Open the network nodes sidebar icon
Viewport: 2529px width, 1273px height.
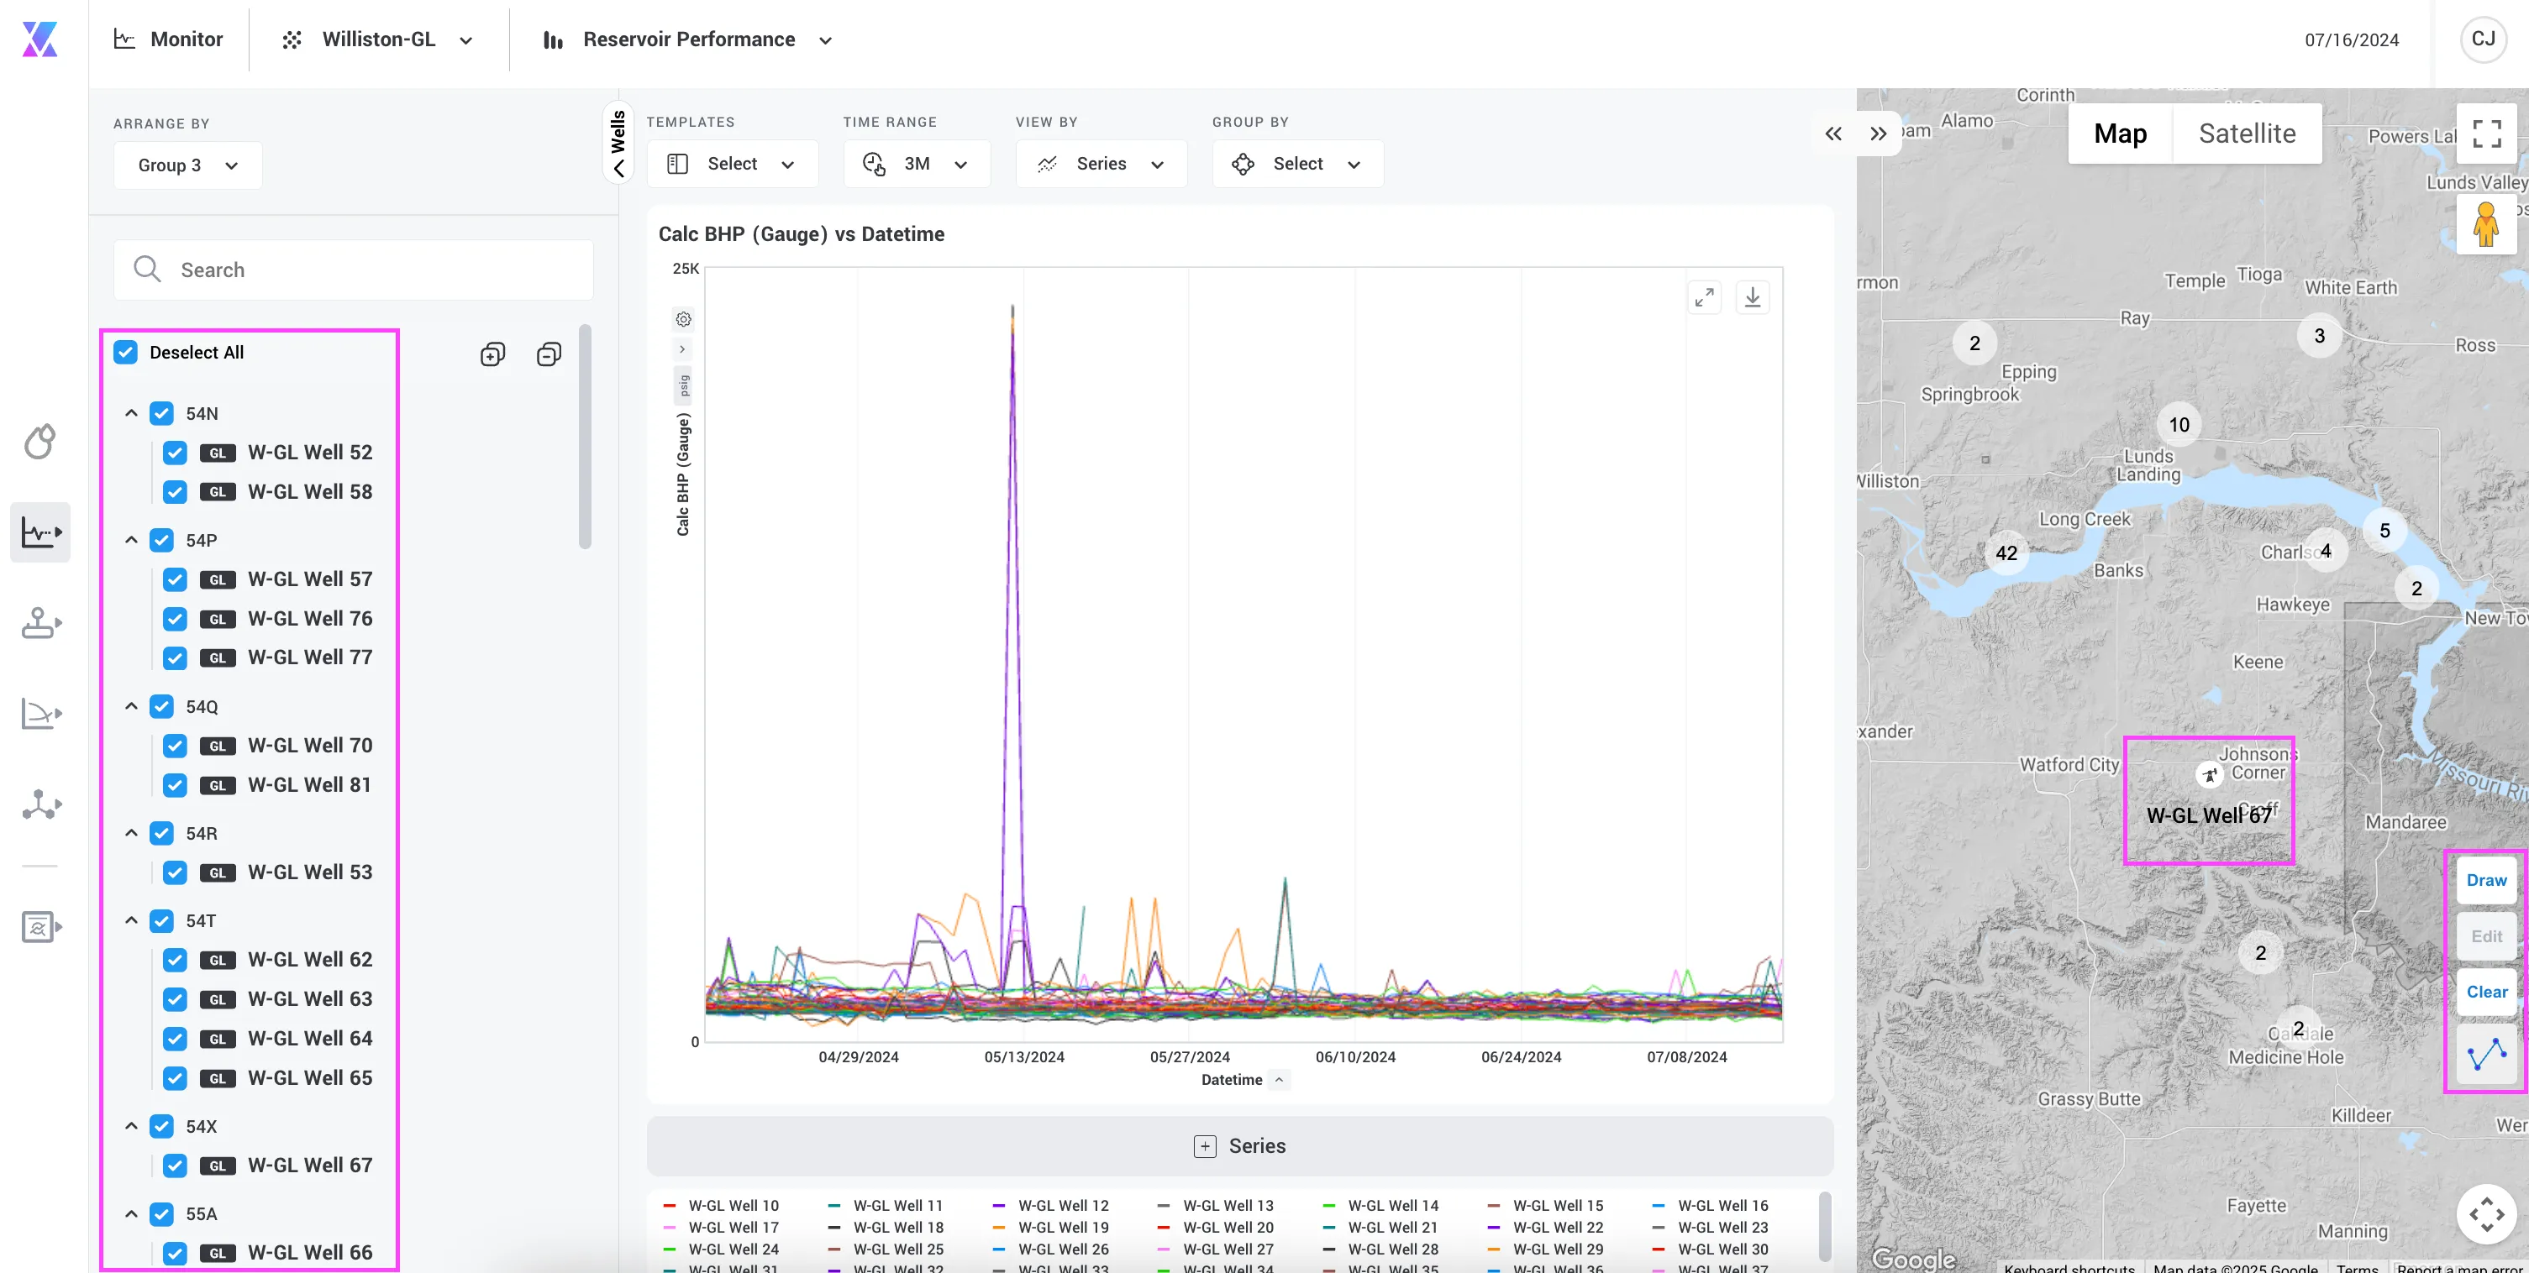pyautogui.click(x=40, y=804)
